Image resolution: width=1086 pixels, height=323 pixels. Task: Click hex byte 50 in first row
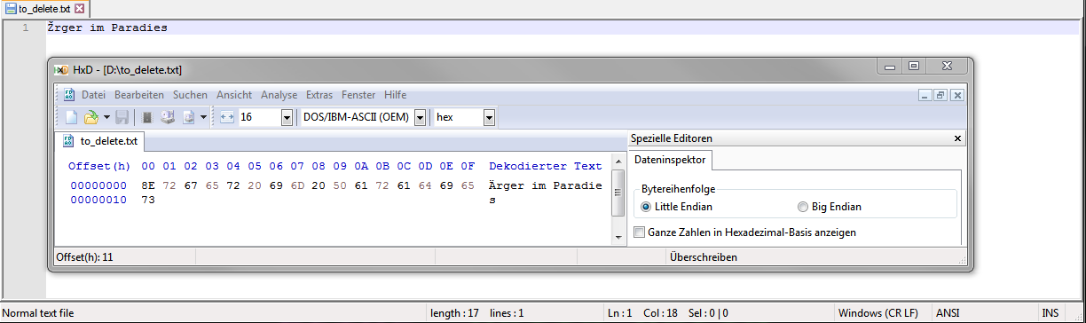tap(340, 186)
